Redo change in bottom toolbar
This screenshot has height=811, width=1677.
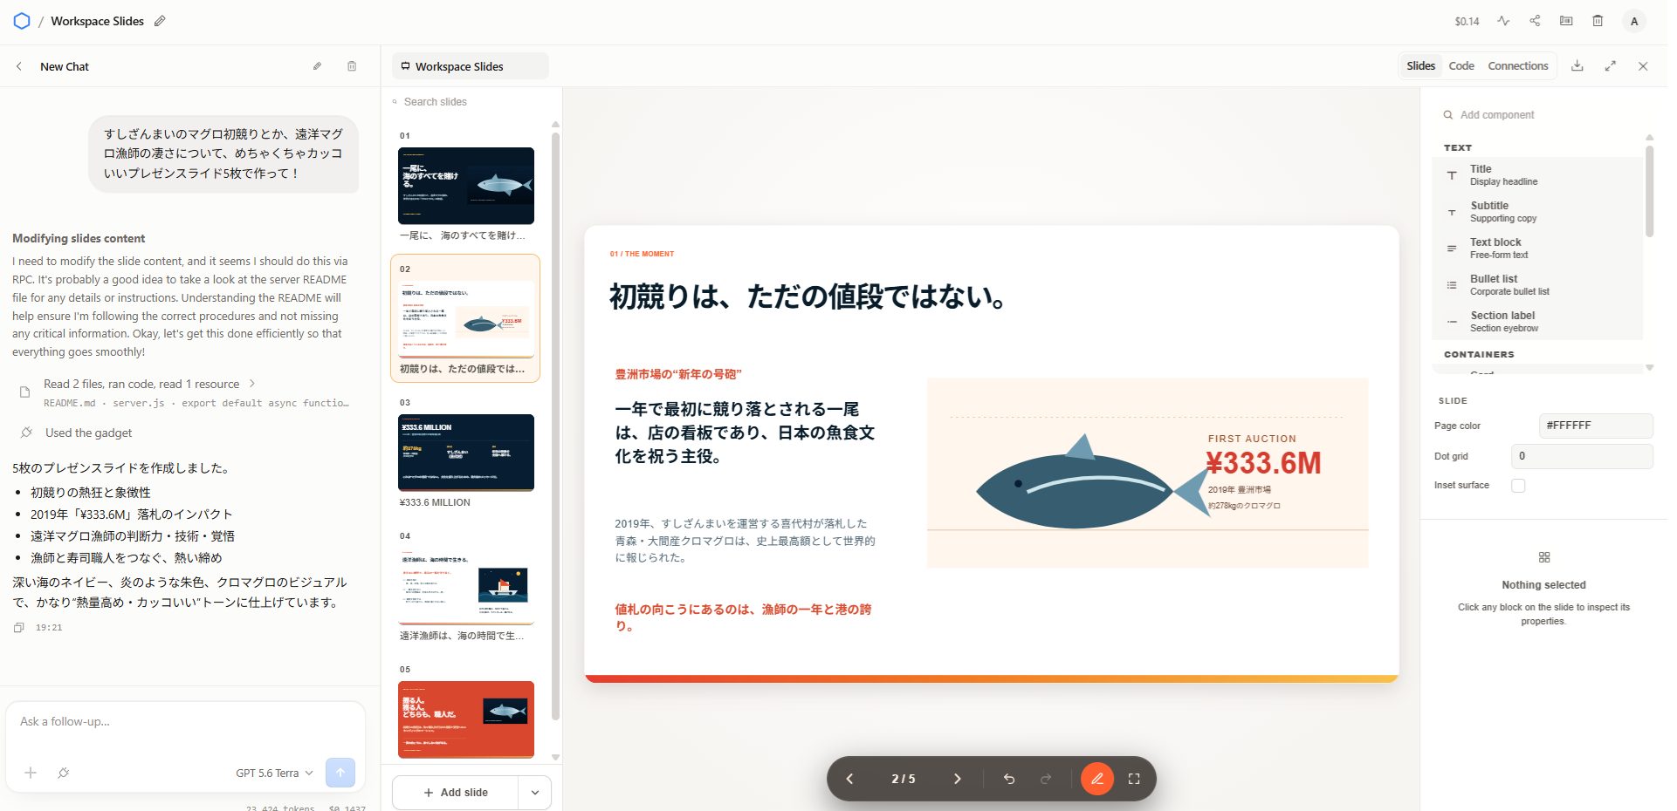1046,779
